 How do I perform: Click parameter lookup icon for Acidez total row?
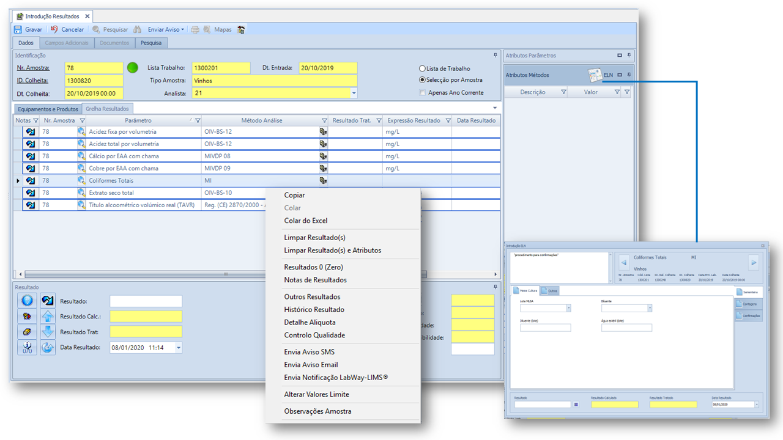coord(81,144)
